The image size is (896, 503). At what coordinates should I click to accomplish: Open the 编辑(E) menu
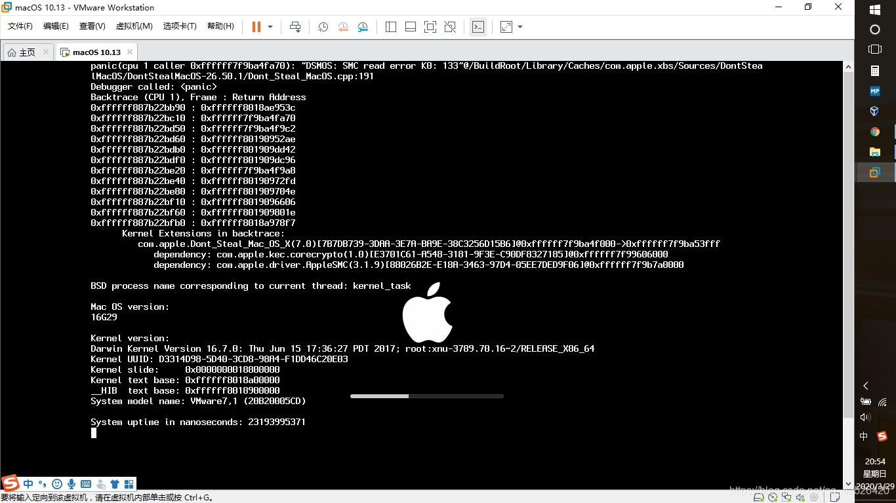56,26
